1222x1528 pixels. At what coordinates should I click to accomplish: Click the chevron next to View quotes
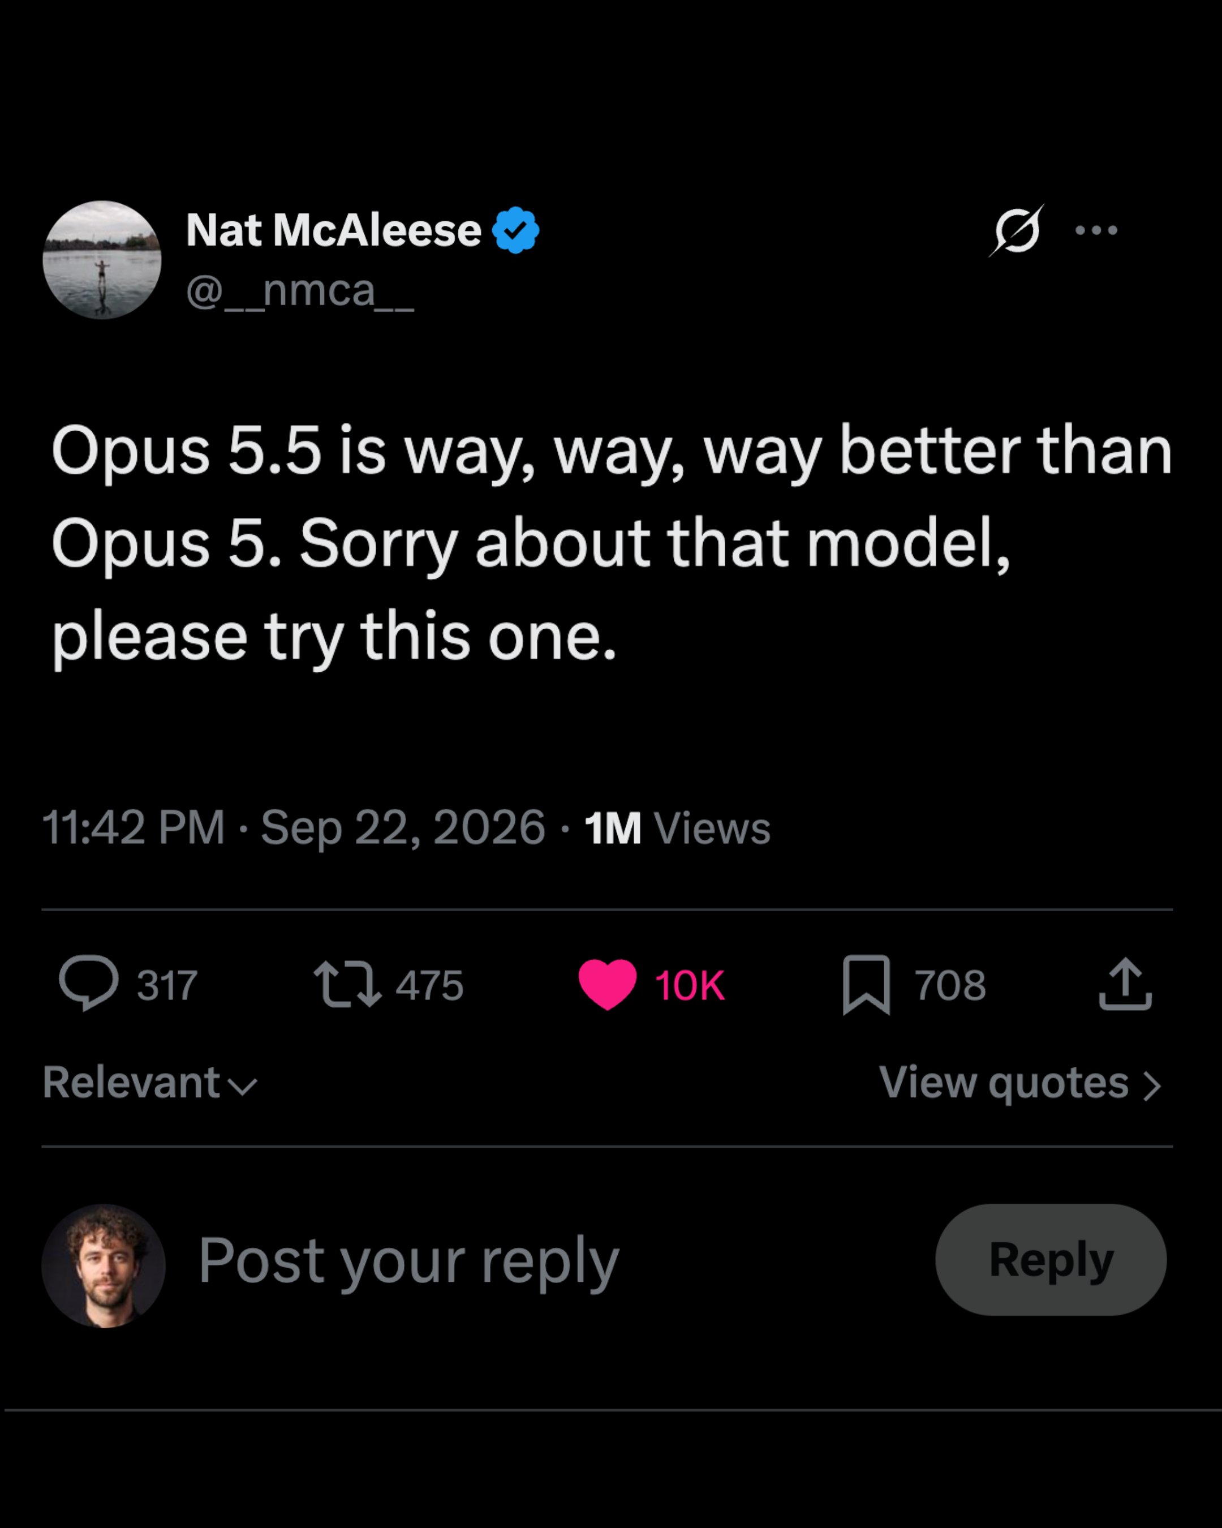tap(1152, 1086)
